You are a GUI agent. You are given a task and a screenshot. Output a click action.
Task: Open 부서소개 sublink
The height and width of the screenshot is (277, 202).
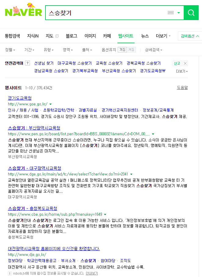pos(68,261)
